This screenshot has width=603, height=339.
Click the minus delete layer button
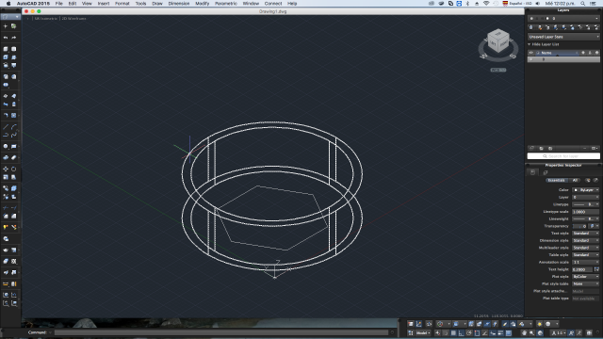(x=584, y=149)
